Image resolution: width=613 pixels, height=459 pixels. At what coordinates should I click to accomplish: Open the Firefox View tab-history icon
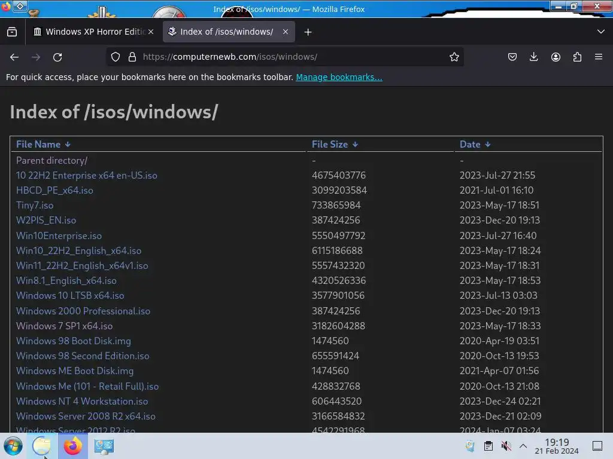tap(12, 32)
